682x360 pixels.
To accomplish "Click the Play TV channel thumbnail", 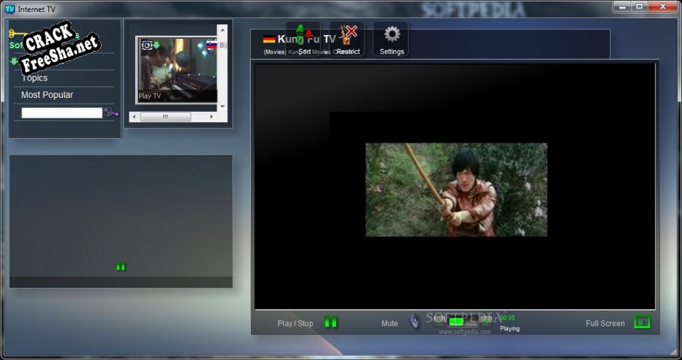I will click(x=176, y=71).
